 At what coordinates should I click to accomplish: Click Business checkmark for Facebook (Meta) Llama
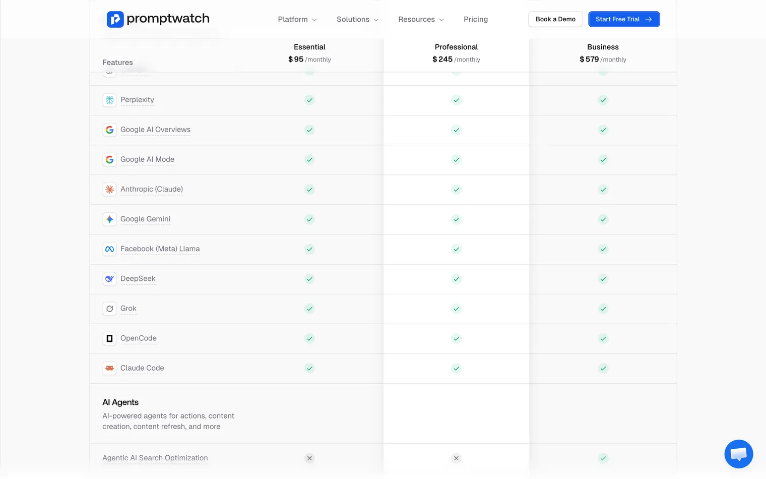coord(603,249)
